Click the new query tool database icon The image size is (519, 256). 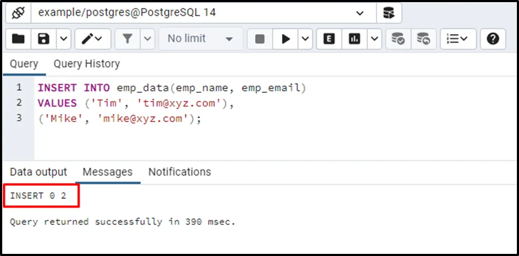(389, 13)
